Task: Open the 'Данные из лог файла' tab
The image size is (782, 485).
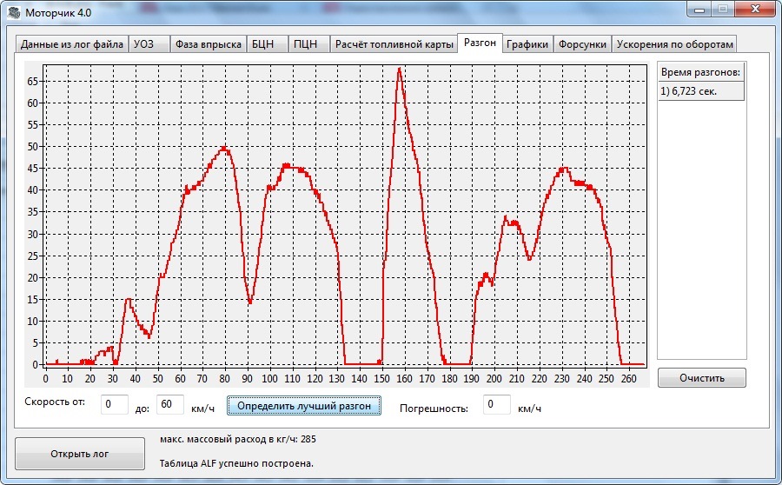Action: (x=72, y=44)
